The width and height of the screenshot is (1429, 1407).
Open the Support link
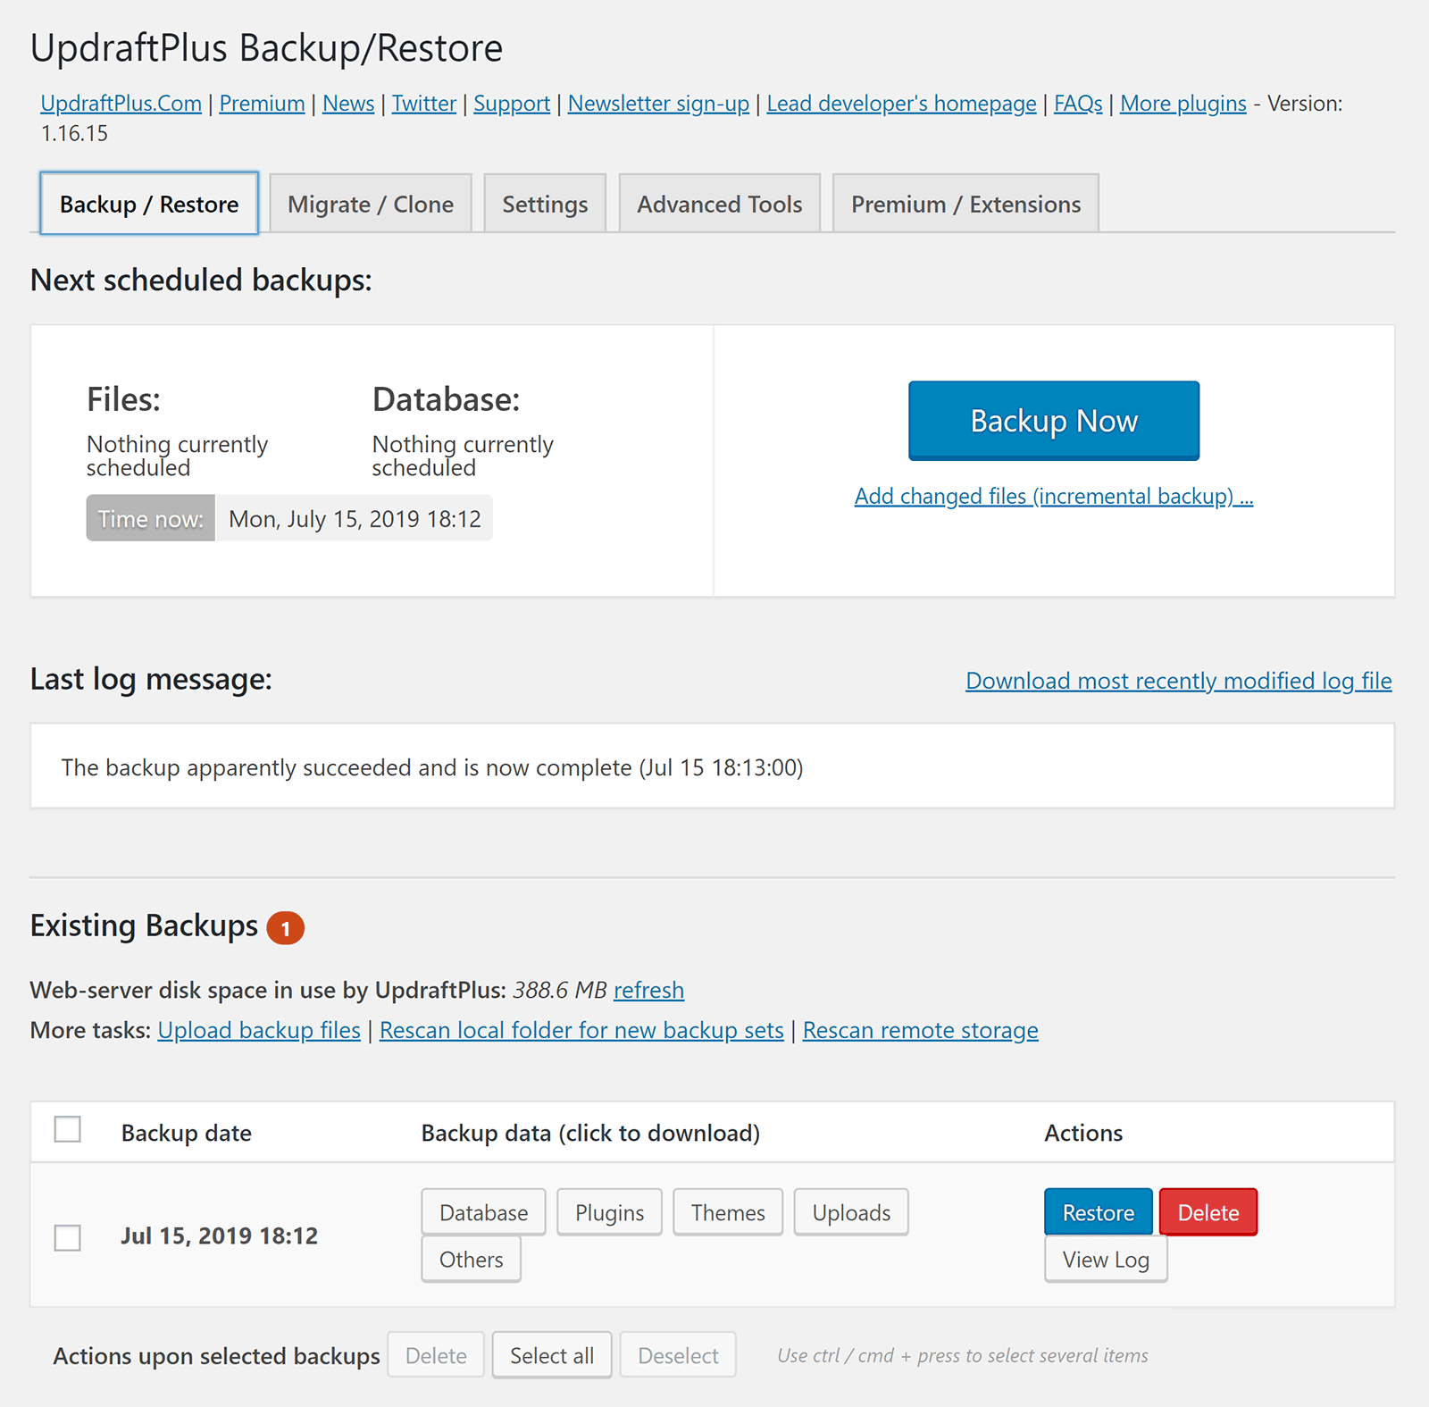point(512,104)
